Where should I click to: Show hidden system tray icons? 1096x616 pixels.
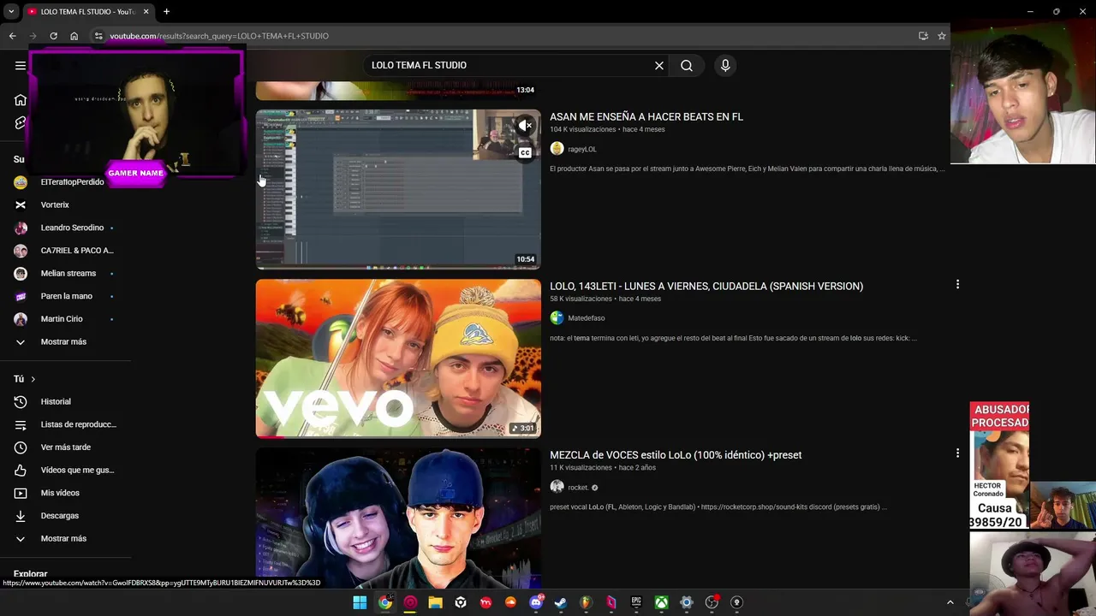[950, 602]
